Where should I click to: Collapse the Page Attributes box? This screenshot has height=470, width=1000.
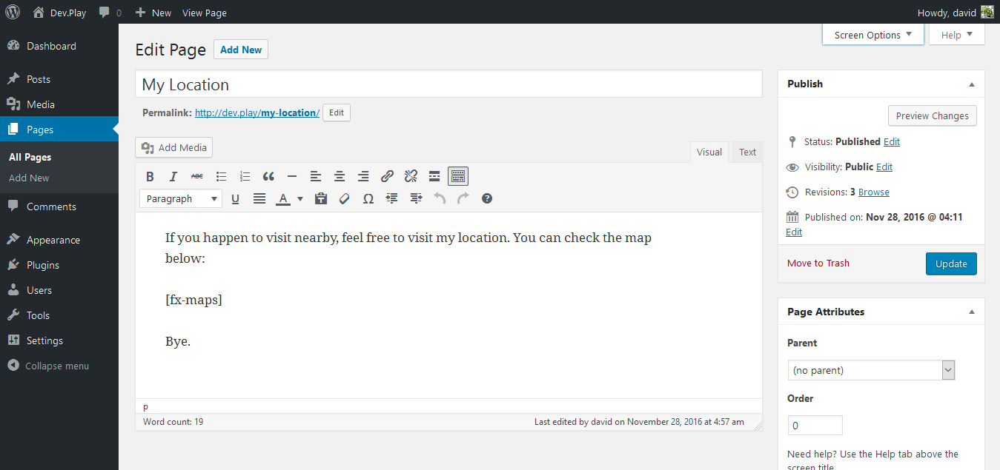tap(972, 312)
